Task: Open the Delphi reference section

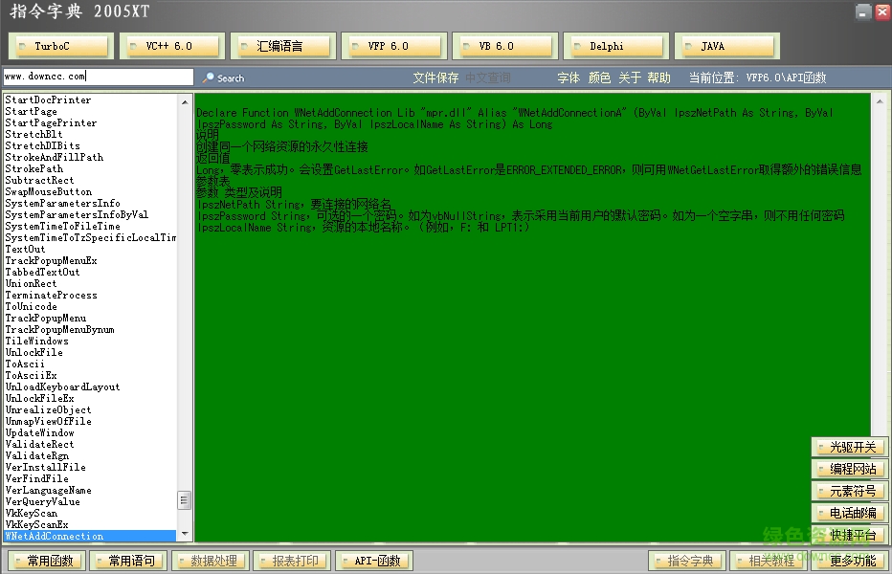Action: coord(616,46)
